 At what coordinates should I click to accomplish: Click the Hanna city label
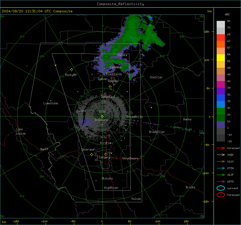click(187, 119)
